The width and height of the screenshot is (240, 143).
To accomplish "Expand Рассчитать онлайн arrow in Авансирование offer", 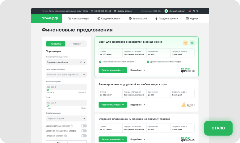I will pos(123,105).
